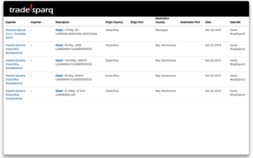Screen dimensions: 253x158
Task: Click Costa Rica origin in Discount Optical row
Action: click(112, 30)
